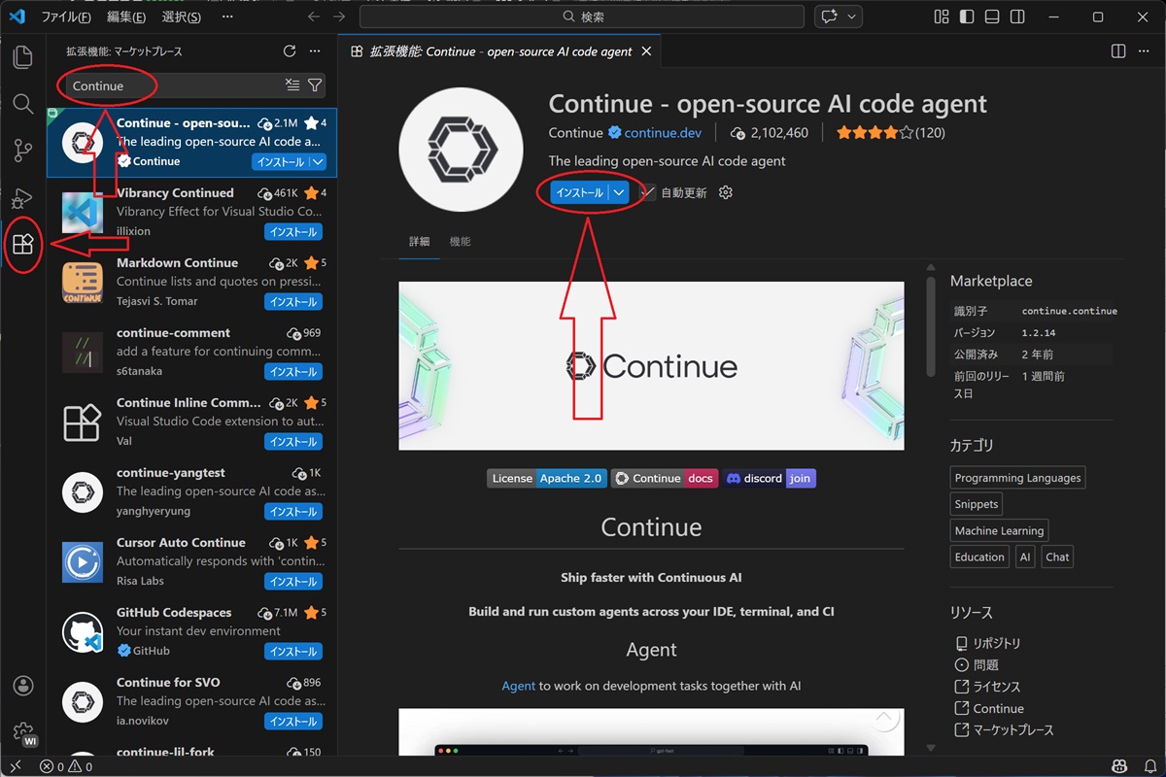Switch to the 機能 tab
Viewport: 1166px width, 777px height.
coord(460,242)
